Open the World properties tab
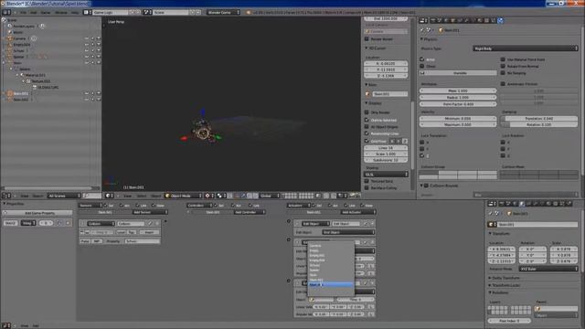This screenshot has width=585, height=329. tap(447, 20)
